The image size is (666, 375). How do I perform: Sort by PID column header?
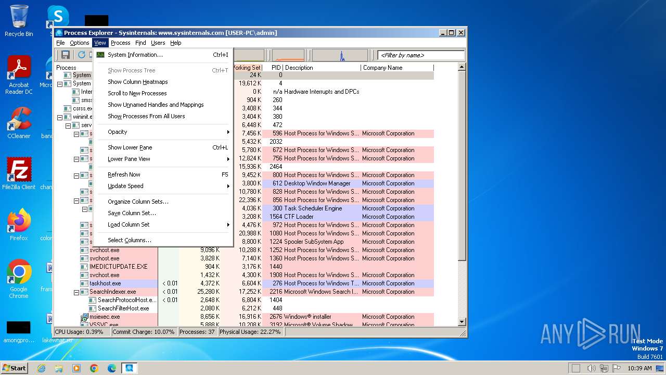point(273,68)
